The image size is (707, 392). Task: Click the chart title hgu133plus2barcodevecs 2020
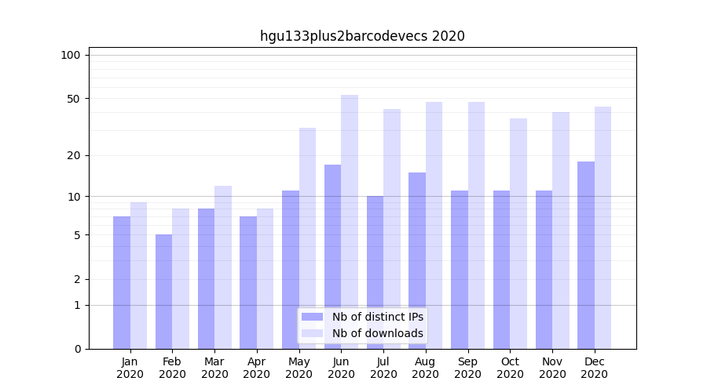tap(362, 36)
